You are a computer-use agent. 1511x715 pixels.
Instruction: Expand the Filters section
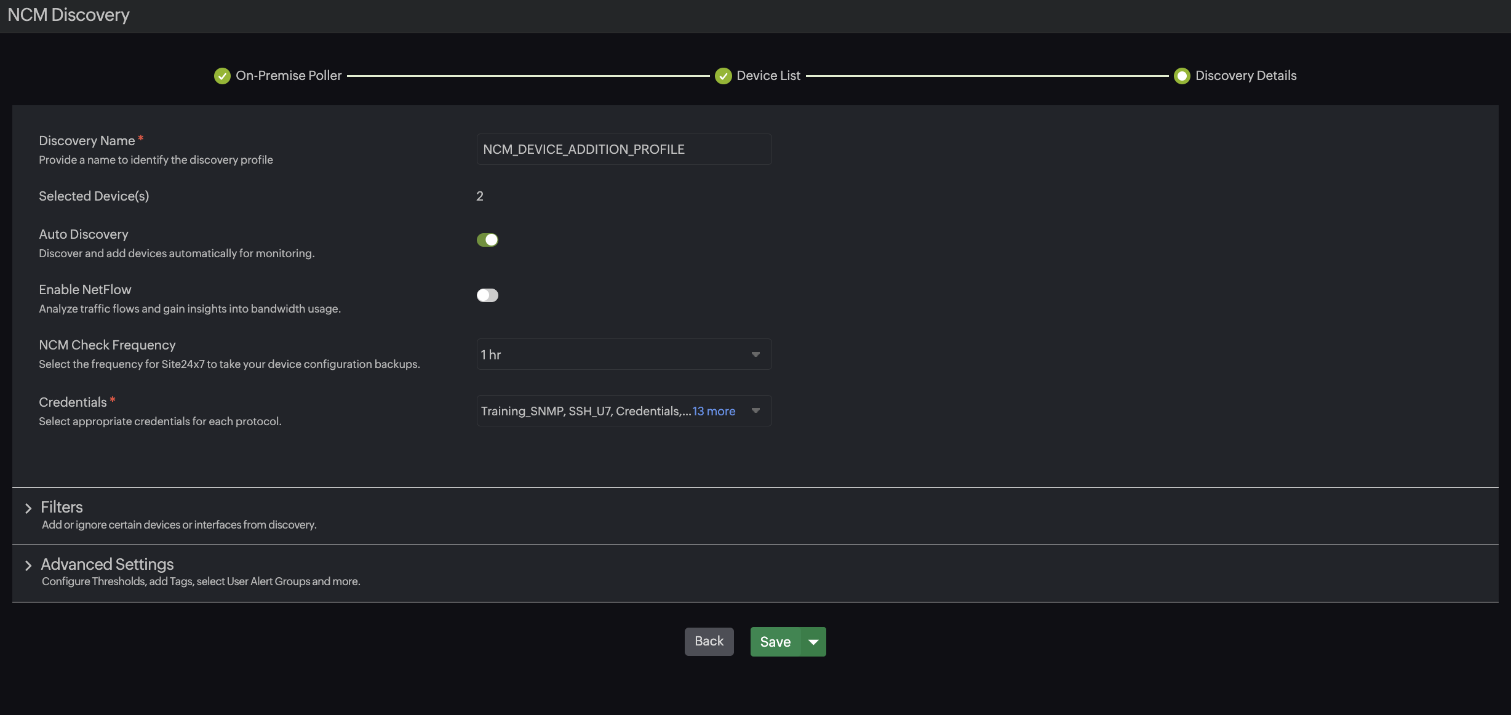(x=62, y=507)
